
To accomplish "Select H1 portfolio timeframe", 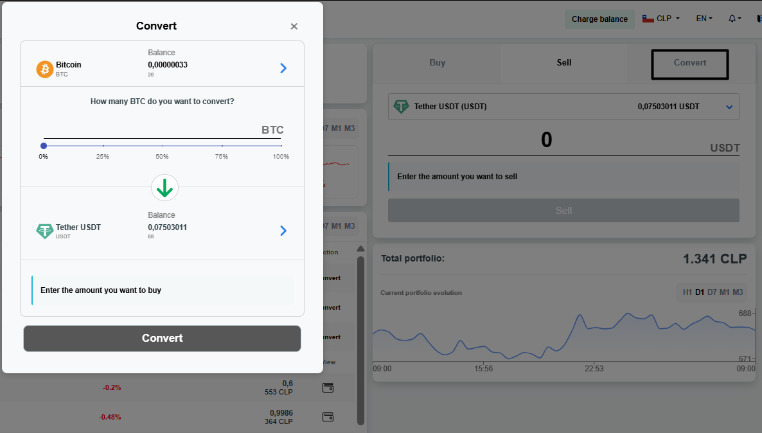I will click(687, 292).
